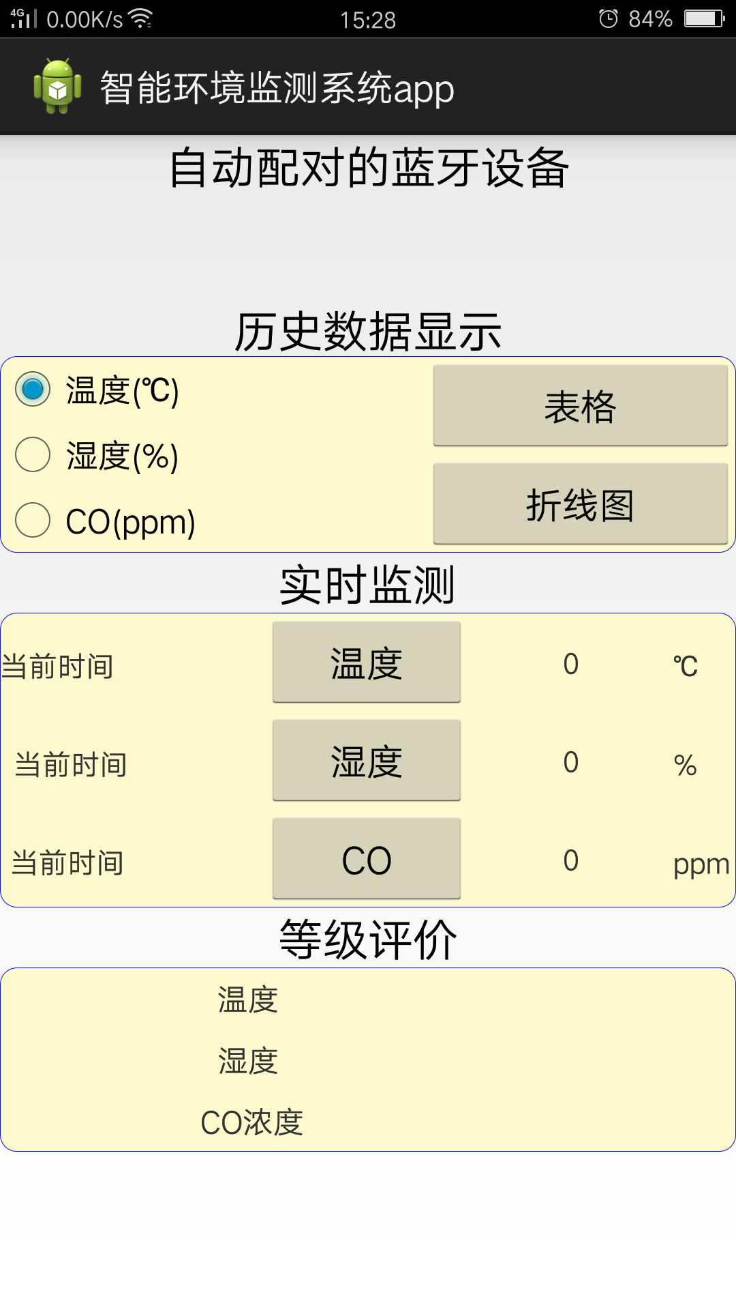Show the 折线图 line chart
This screenshot has height=1310, width=736.
(580, 504)
